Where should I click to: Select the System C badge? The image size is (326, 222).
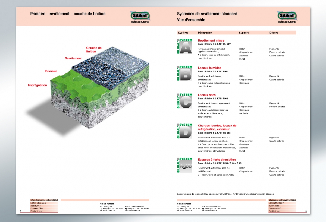(184, 101)
